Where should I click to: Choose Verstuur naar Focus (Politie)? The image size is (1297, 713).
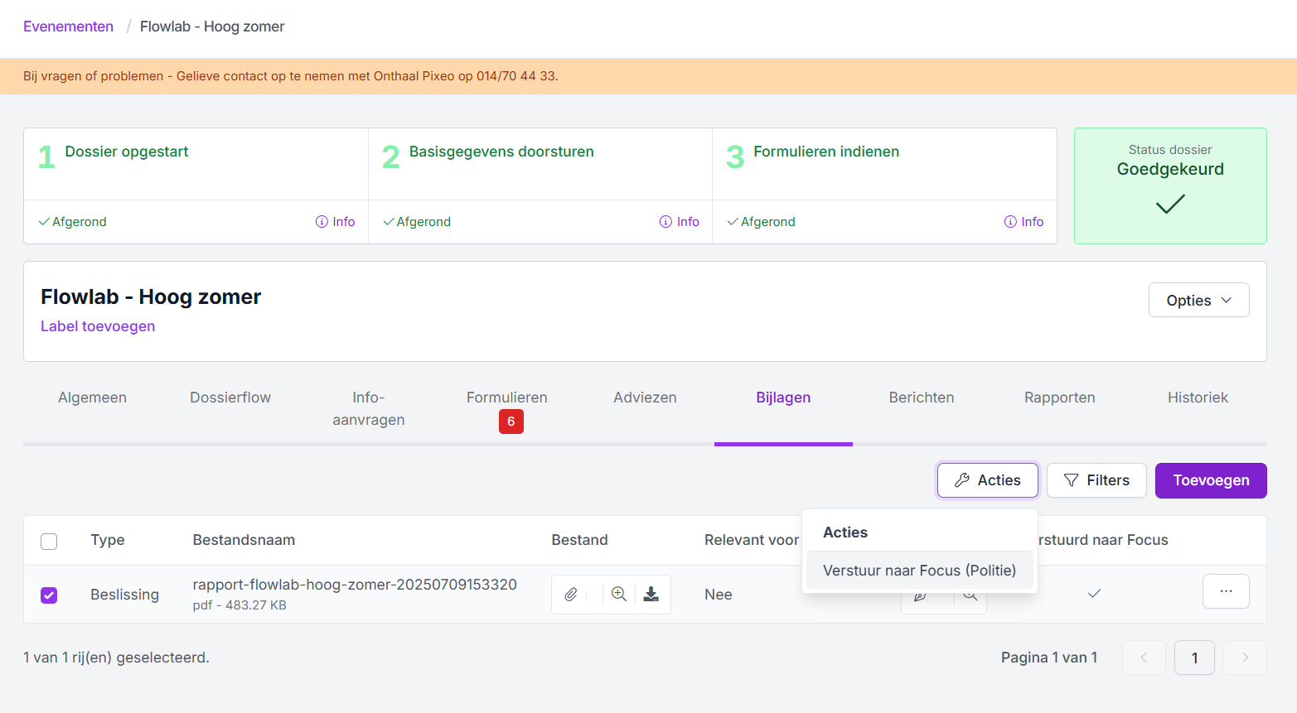tap(919, 571)
